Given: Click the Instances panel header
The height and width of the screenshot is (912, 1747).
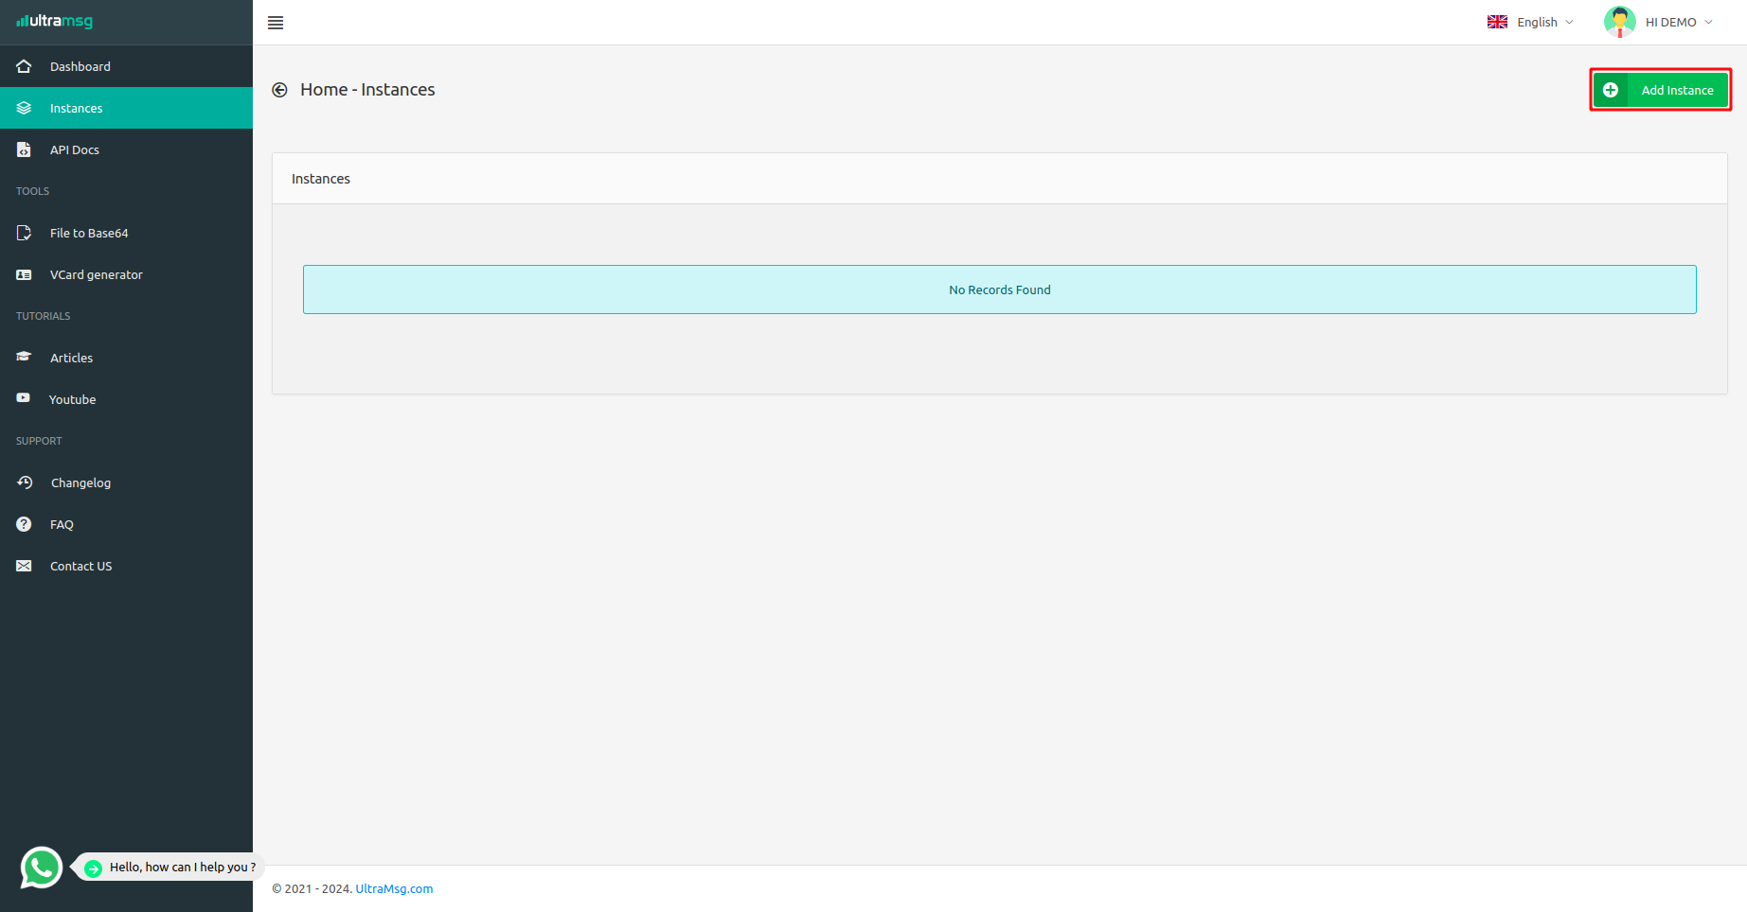Looking at the screenshot, I should point(1000,179).
